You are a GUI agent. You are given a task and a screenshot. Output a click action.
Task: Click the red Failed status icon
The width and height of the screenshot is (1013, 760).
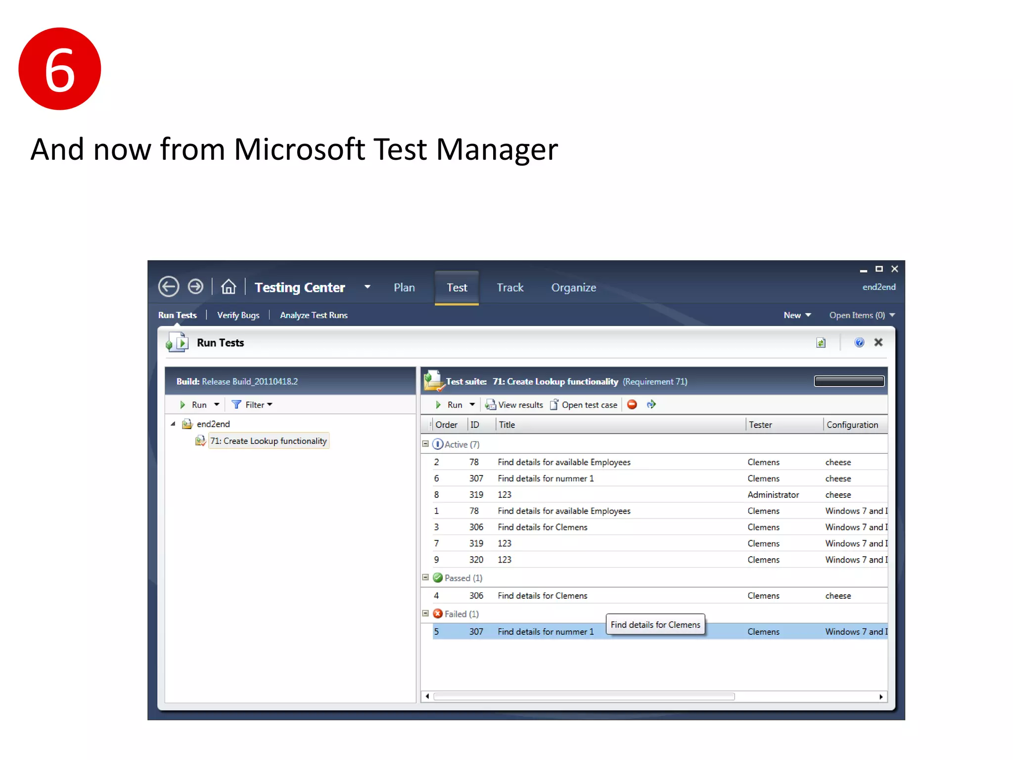pyautogui.click(x=438, y=614)
